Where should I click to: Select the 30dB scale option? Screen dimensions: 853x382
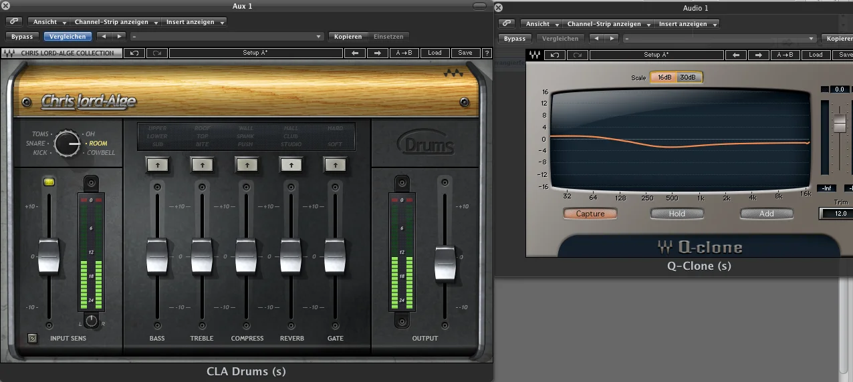(x=688, y=77)
